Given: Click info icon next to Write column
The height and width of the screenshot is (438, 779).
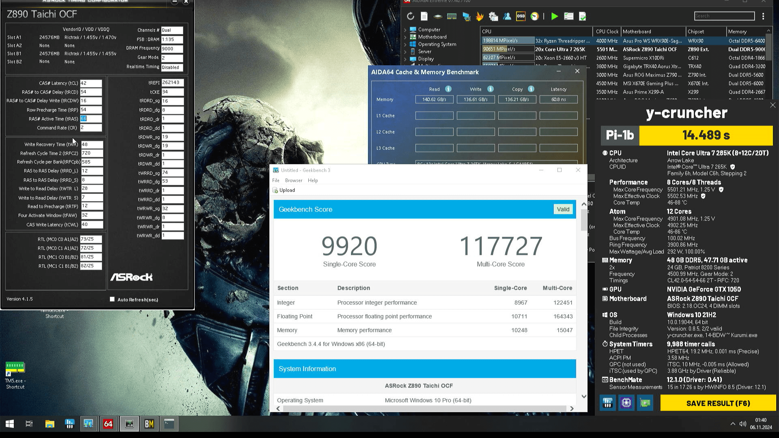Looking at the screenshot, I should 490,89.
